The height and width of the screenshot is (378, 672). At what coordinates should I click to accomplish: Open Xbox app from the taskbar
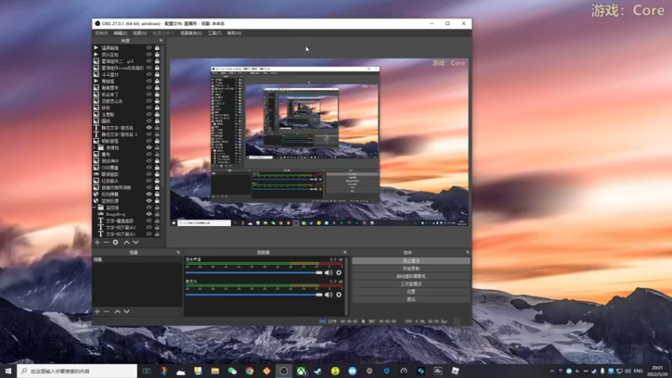click(x=302, y=370)
